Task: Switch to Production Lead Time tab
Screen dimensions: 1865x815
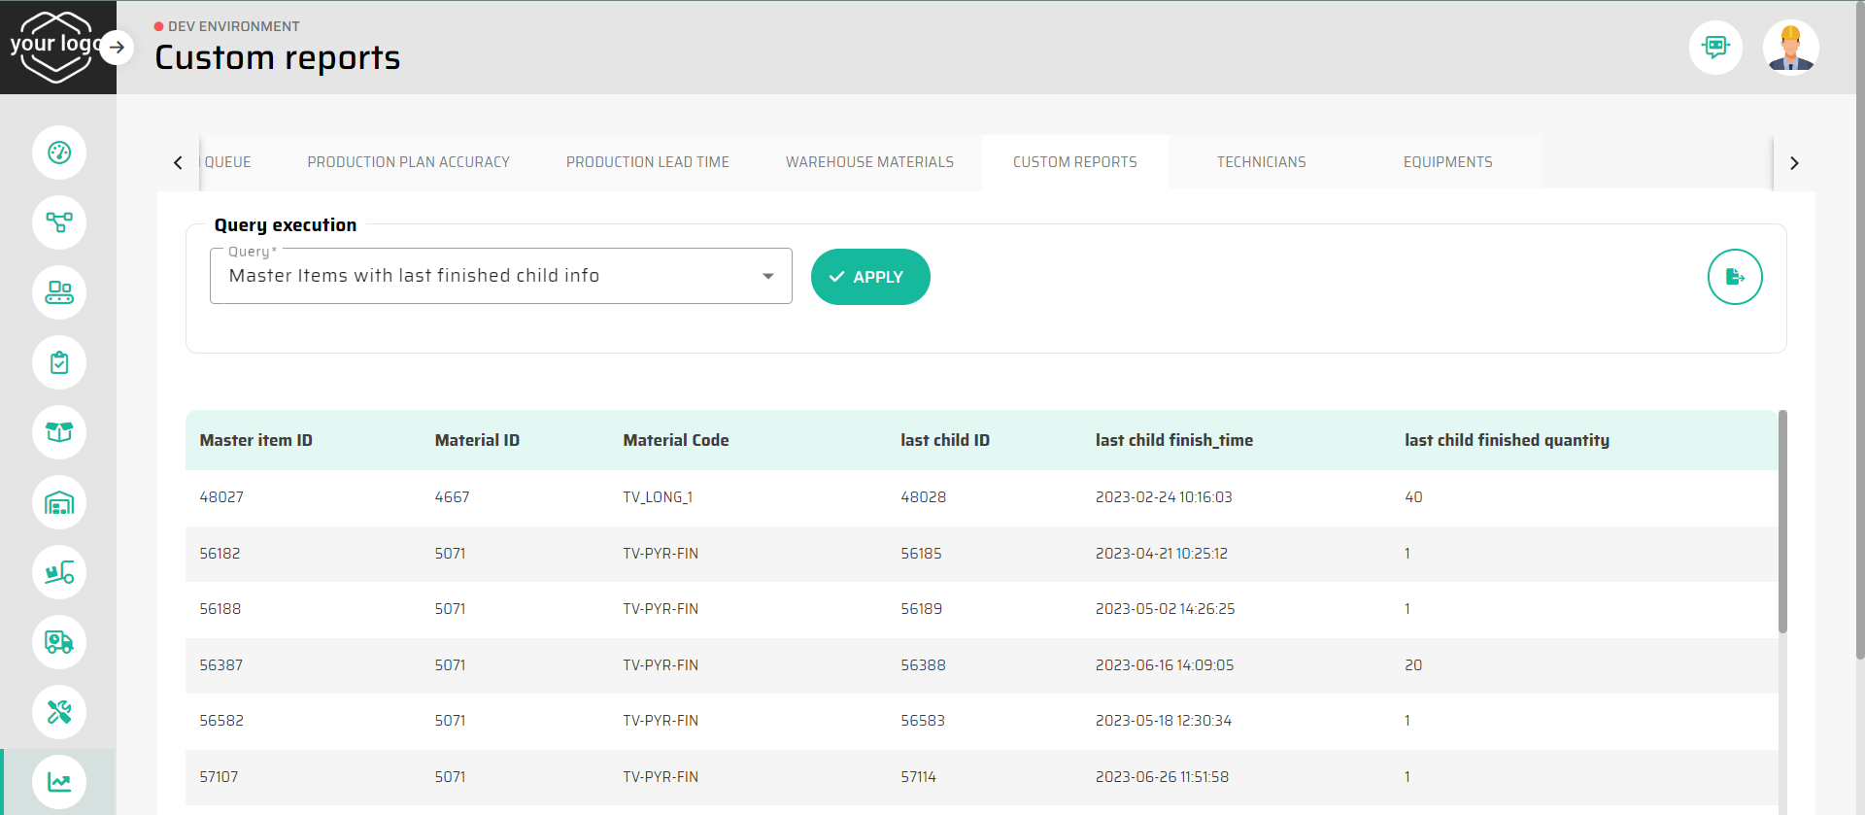Action: [647, 162]
